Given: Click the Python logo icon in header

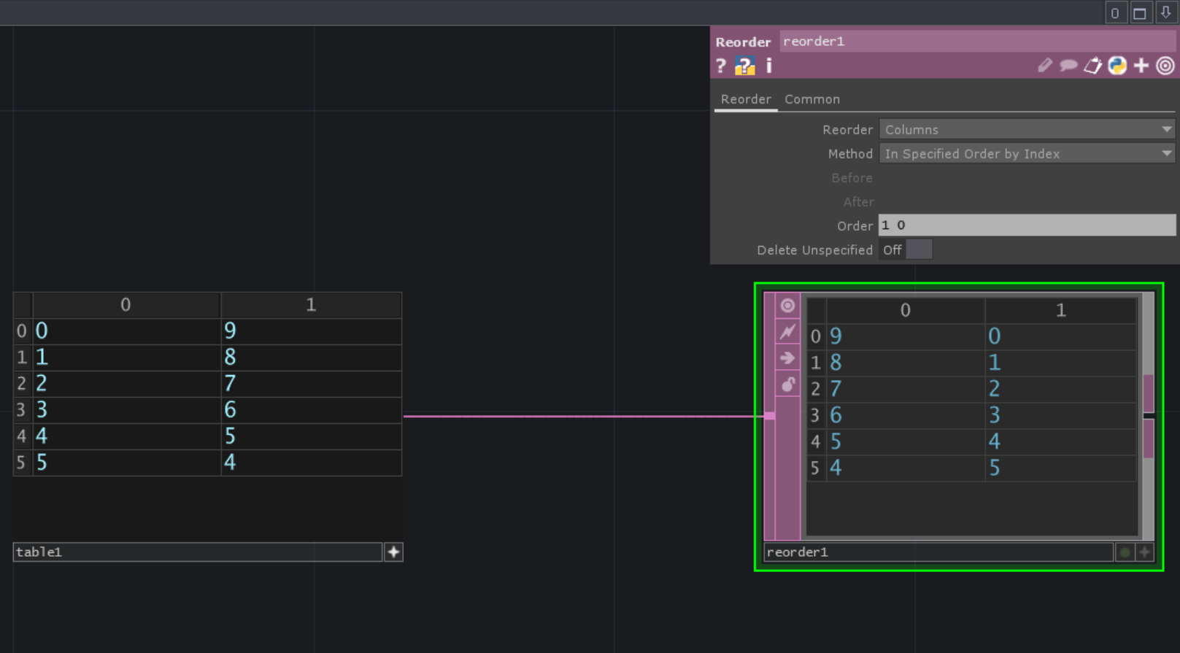Looking at the screenshot, I should [1117, 66].
